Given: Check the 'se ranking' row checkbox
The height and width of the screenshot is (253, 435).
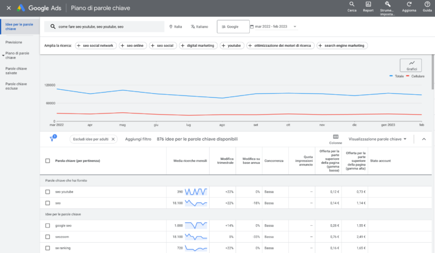Looking at the screenshot, I should [x=48, y=248].
